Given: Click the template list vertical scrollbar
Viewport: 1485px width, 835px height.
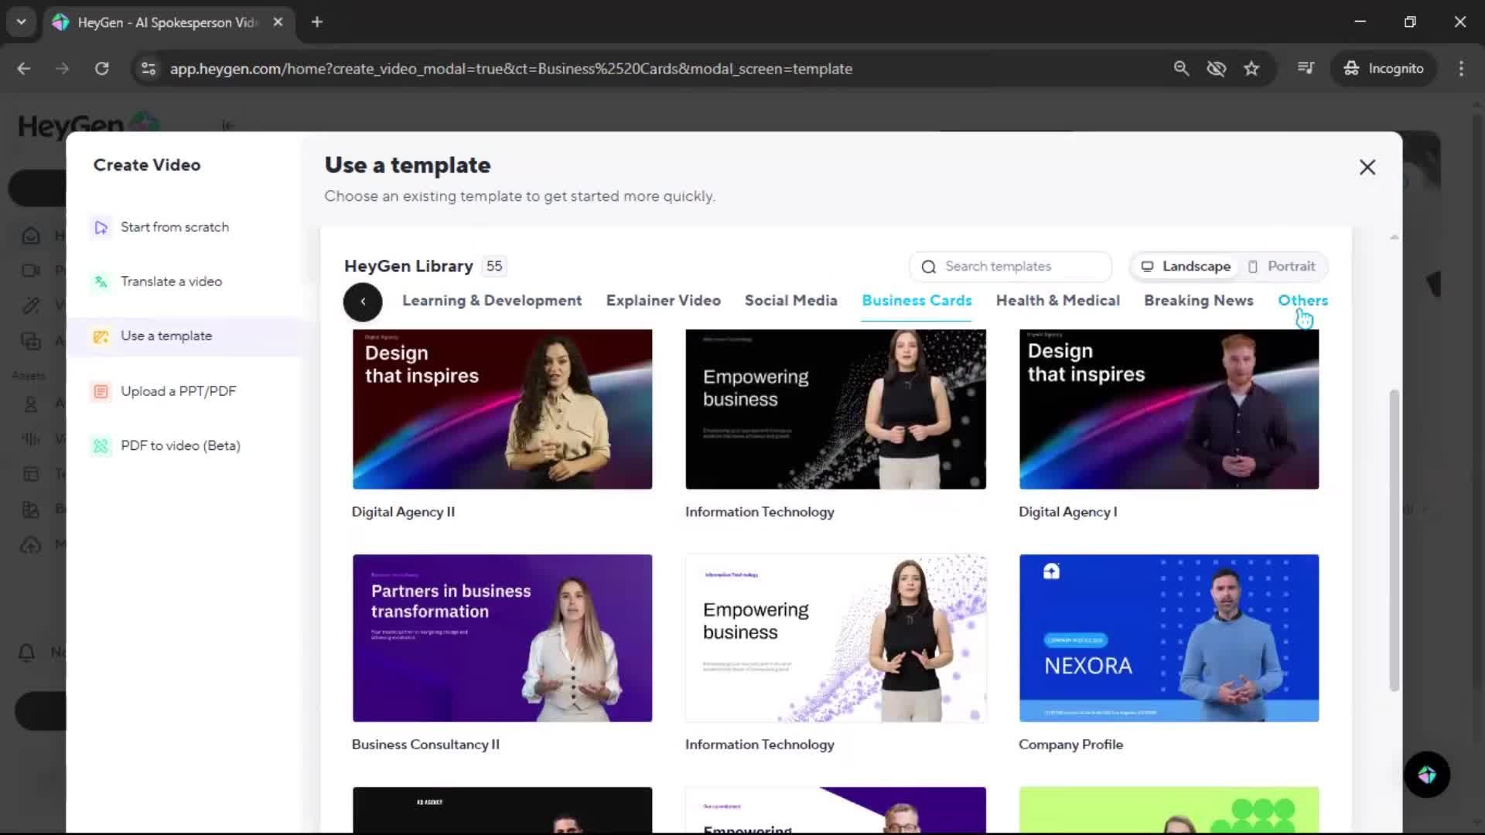Looking at the screenshot, I should [1394, 541].
